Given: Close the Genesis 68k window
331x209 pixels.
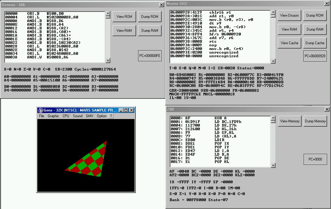Looking at the screenshot, I should 162,5.
